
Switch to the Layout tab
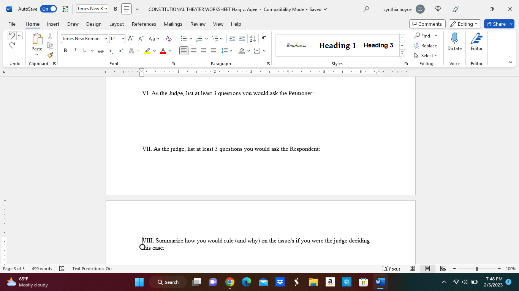tap(117, 24)
